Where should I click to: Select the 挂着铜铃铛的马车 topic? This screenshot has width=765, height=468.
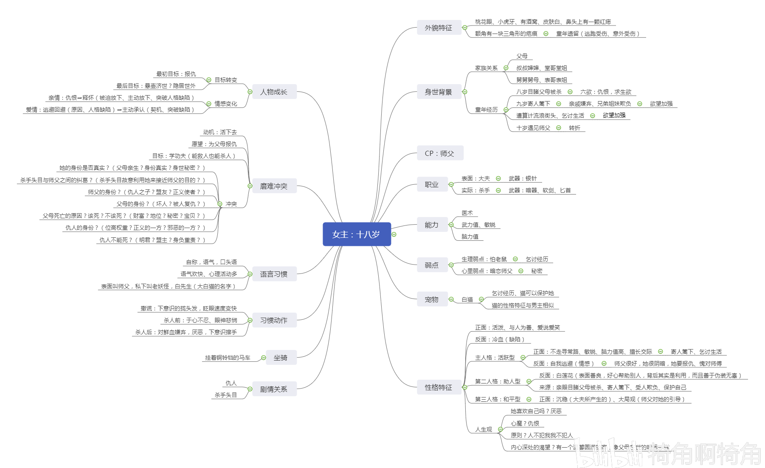point(228,358)
